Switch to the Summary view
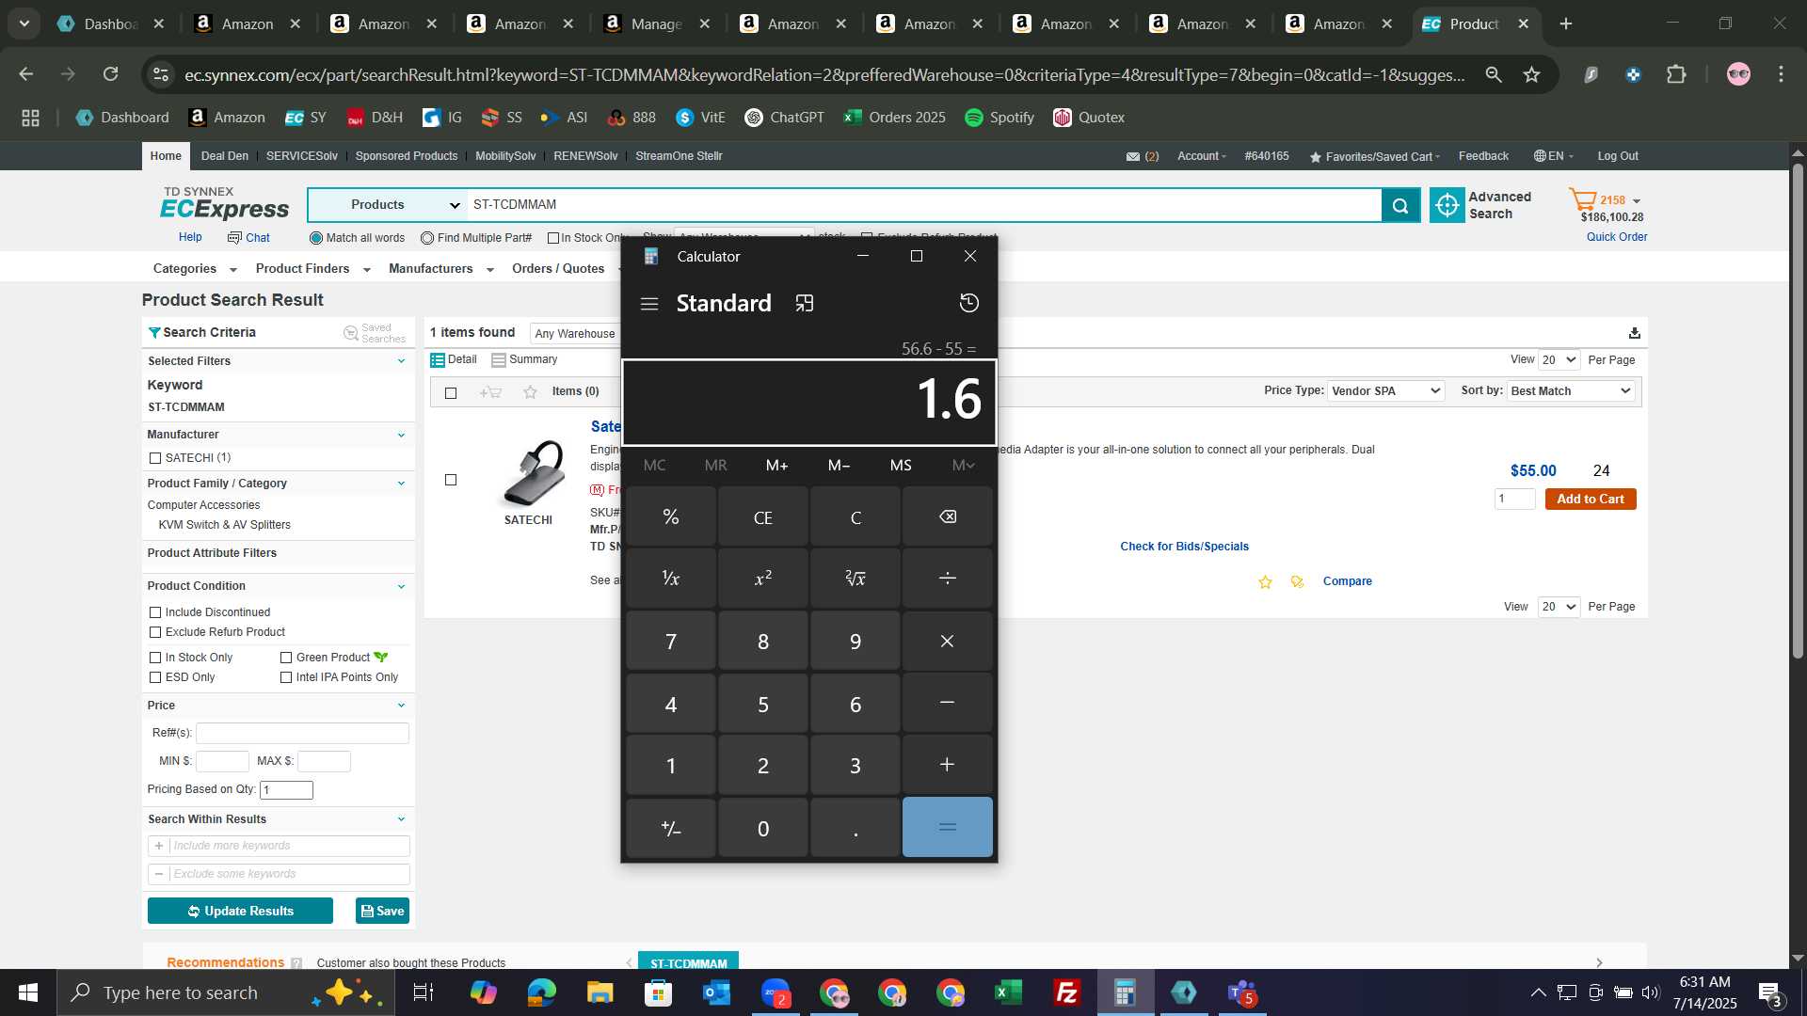The height and width of the screenshot is (1016, 1807). tap(524, 360)
